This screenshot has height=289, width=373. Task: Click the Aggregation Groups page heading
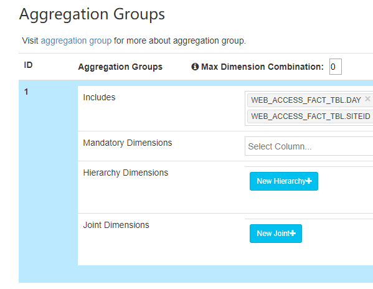pyautogui.click(x=92, y=14)
